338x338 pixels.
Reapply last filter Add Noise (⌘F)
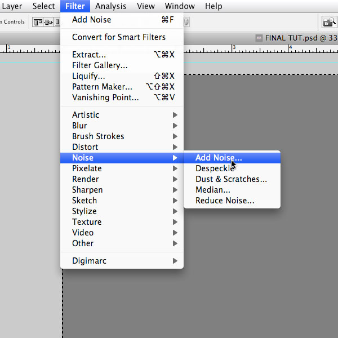pos(122,20)
